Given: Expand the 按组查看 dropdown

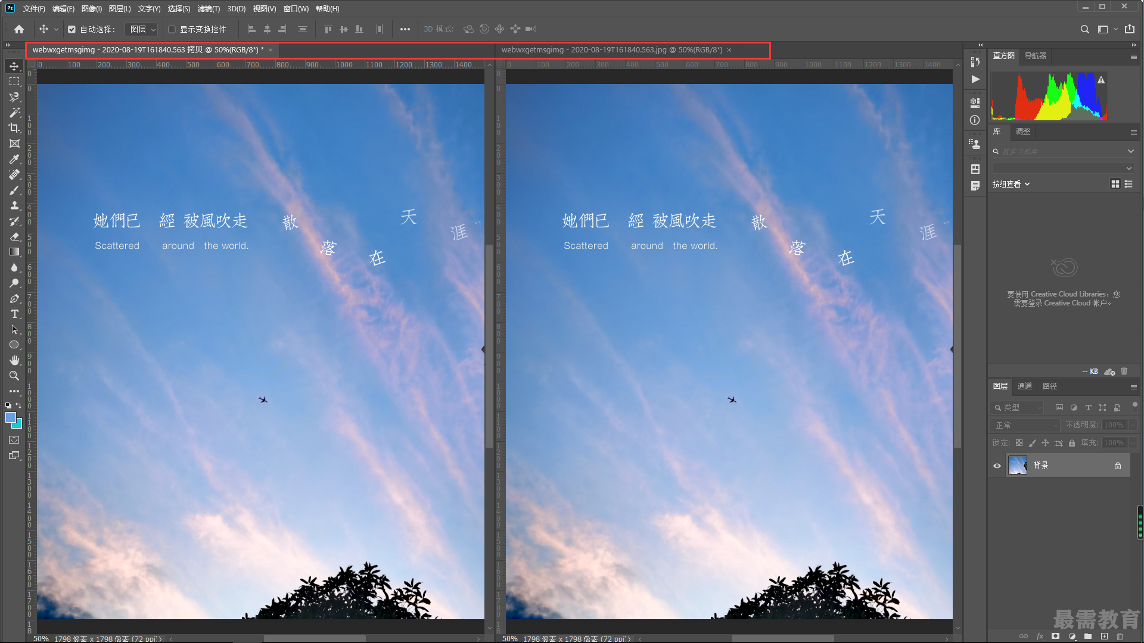Looking at the screenshot, I should pyautogui.click(x=1011, y=185).
